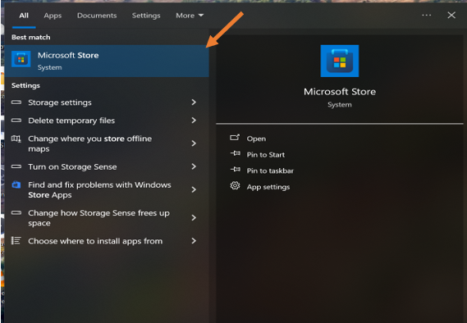Image resolution: width=467 pixels, height=323 pixels.
Task: Open the three-dot options menu
Action: [427, 16]
